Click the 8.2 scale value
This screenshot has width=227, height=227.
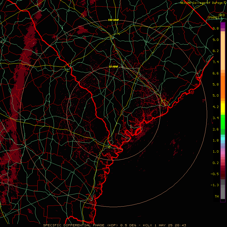coord(216,51)
